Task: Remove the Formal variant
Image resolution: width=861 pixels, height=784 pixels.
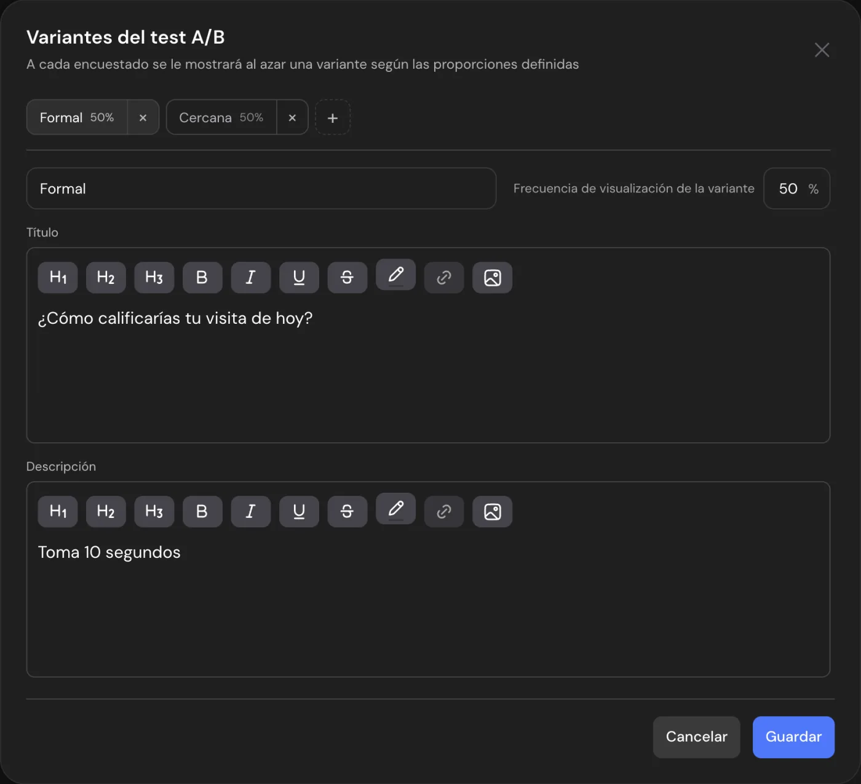Action: [x=143, y=117]
